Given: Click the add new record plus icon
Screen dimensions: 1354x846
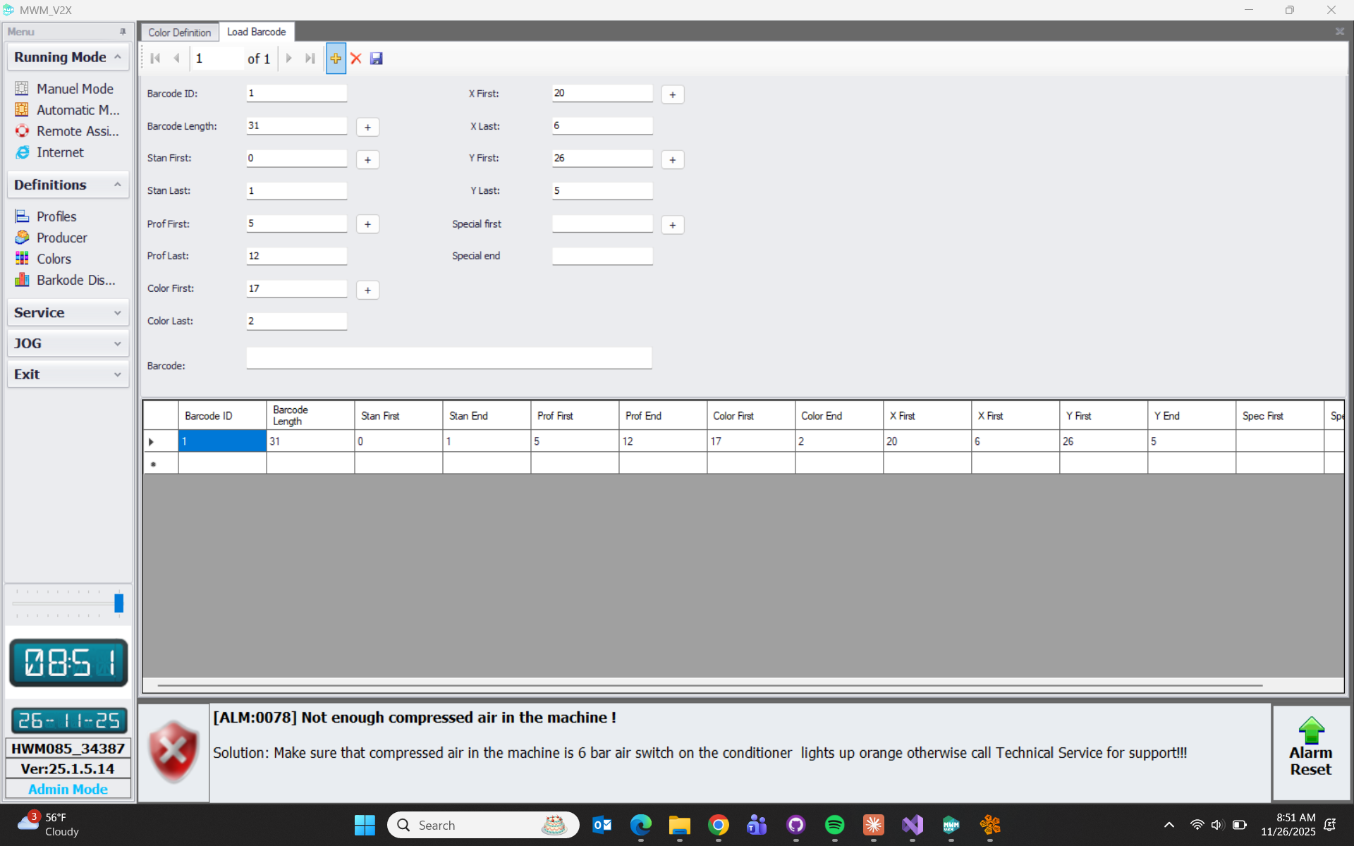Looking at the screenshot, I should [336, 59].
